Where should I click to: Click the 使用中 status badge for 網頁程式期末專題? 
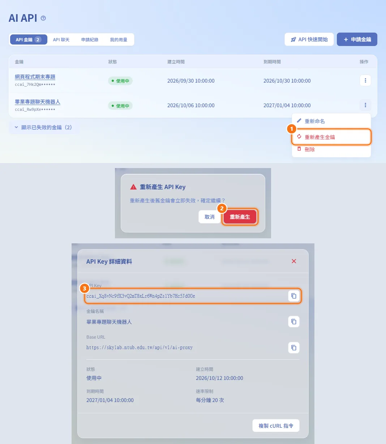click(x=120, y=81)
